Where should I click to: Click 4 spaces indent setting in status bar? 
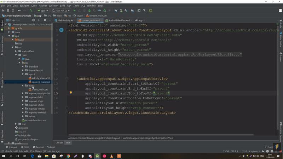[x=254, y=151]
